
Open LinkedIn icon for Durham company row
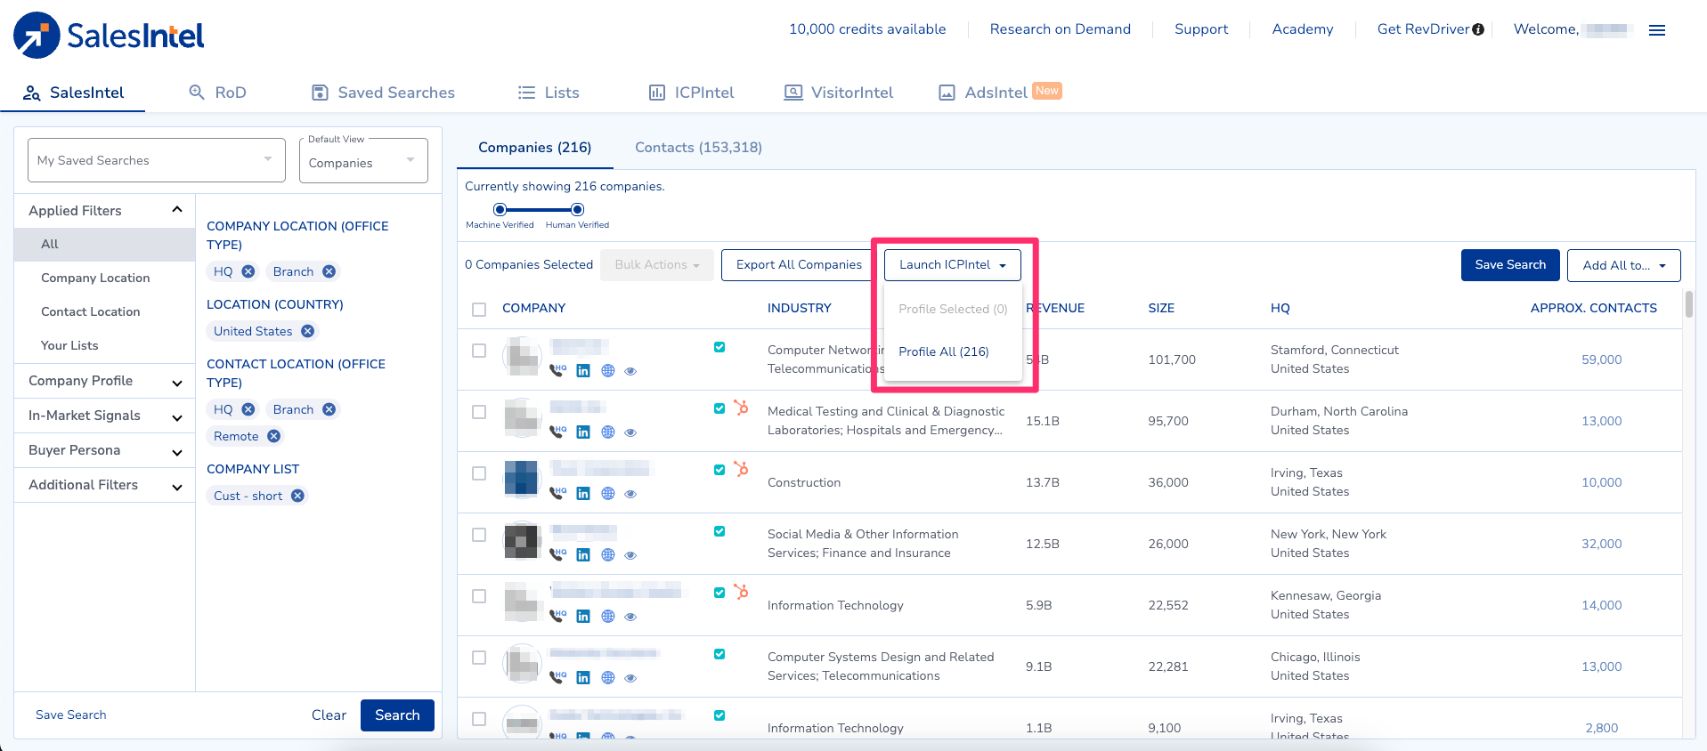pyautogui.click(x=583, y=432)
